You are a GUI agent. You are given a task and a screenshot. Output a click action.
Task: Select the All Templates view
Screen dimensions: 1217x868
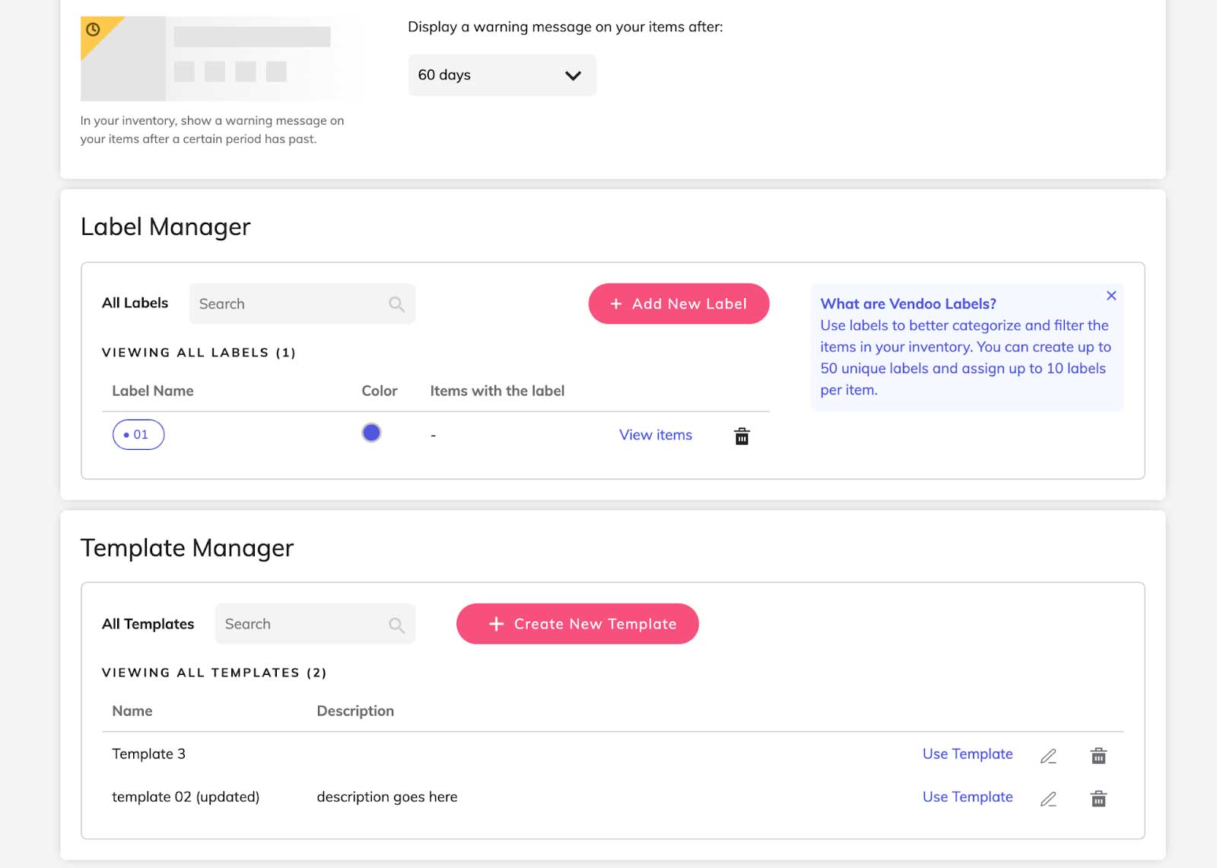148,623
